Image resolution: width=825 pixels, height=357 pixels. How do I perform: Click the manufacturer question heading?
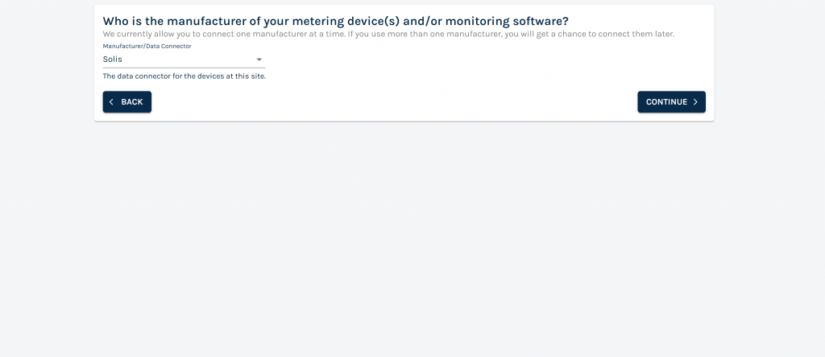336,21
